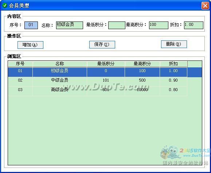The image size is (211, 173).
Task: Click the 保存(S) button
Action: [102, 44]
